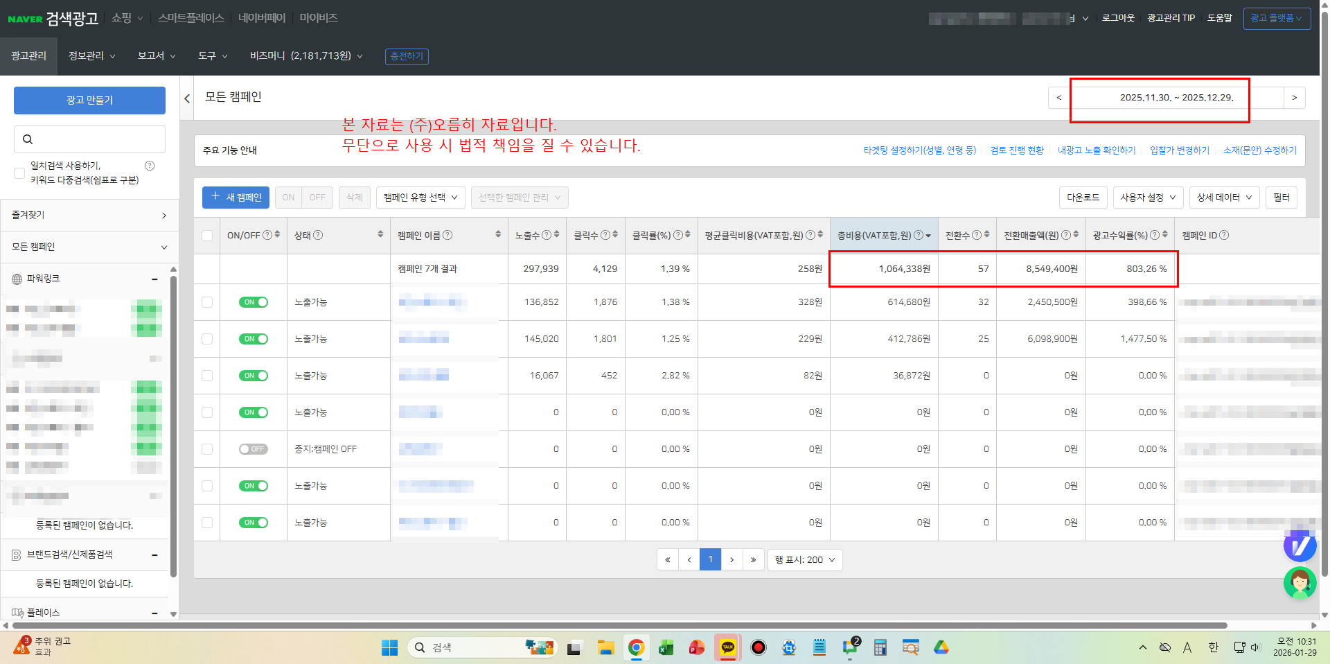Open the floating Kakao chat consultation icon
This screenshot has width=1330, height=664.
tap(1300, 547)
